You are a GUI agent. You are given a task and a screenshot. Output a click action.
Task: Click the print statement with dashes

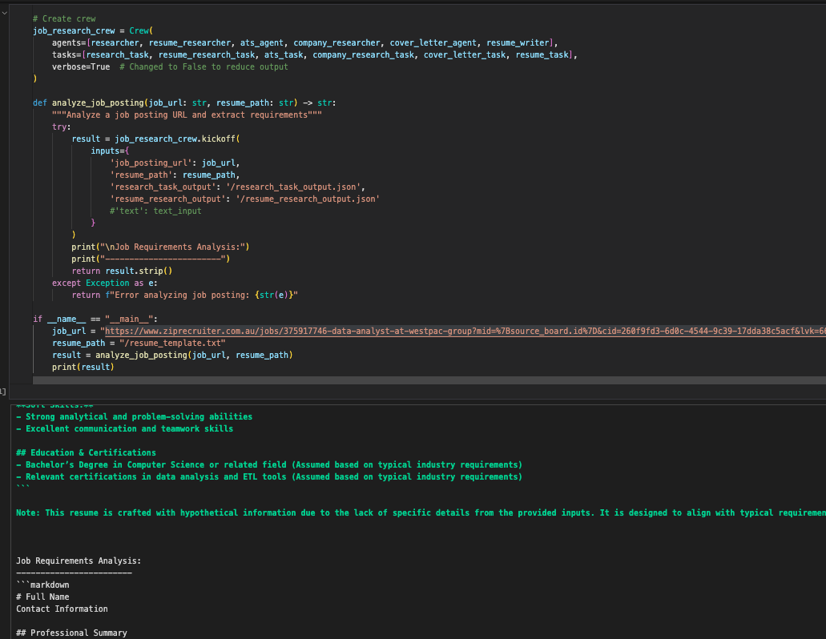pyautogui.click(x=151, y=259)
